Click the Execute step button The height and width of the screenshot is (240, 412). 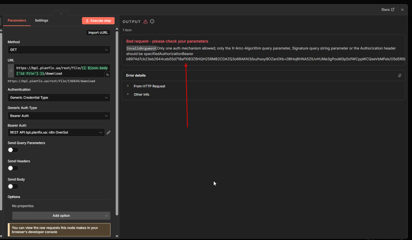coord(98,21)
